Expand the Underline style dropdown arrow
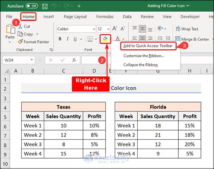 81,39
